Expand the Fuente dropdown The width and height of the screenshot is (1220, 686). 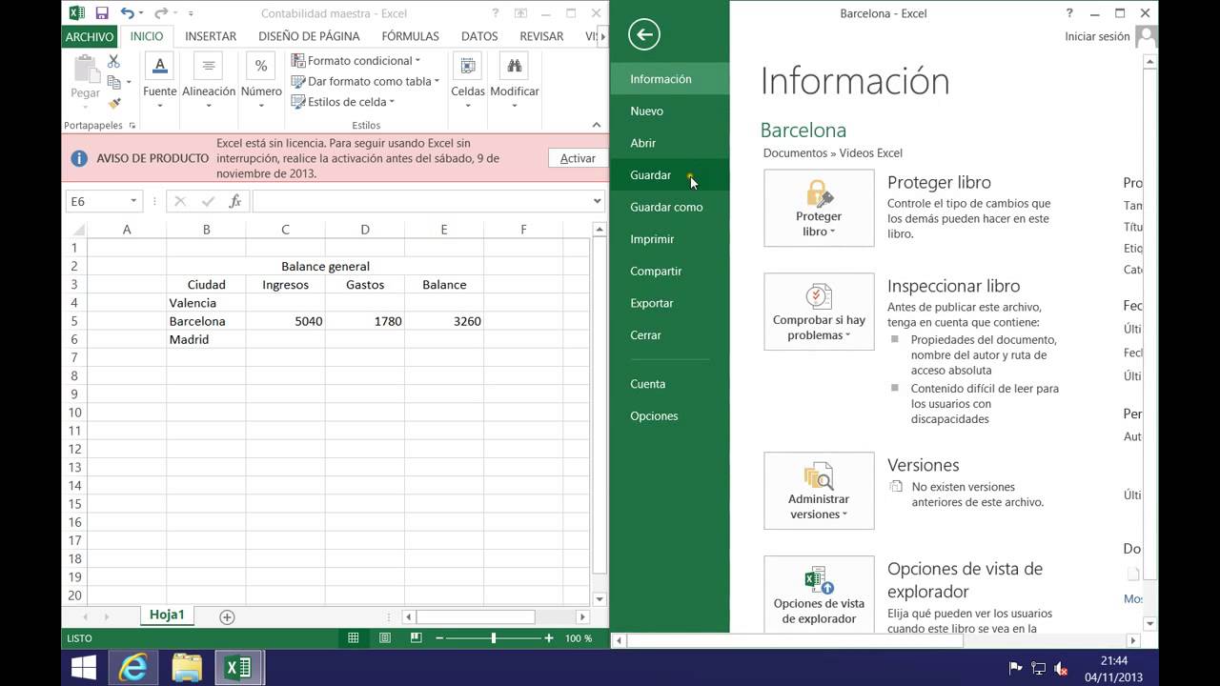[x=159, y=103]
